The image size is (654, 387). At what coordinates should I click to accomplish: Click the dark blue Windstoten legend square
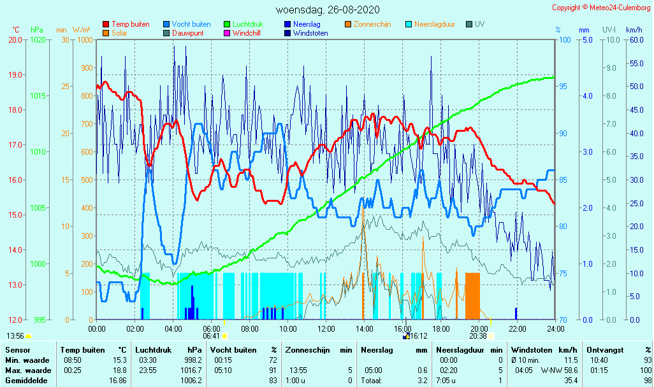287,33
